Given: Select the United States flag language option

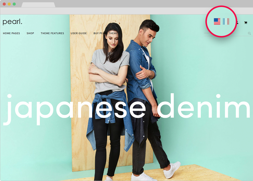Looking at the screenshot, I should coord(217,21).
